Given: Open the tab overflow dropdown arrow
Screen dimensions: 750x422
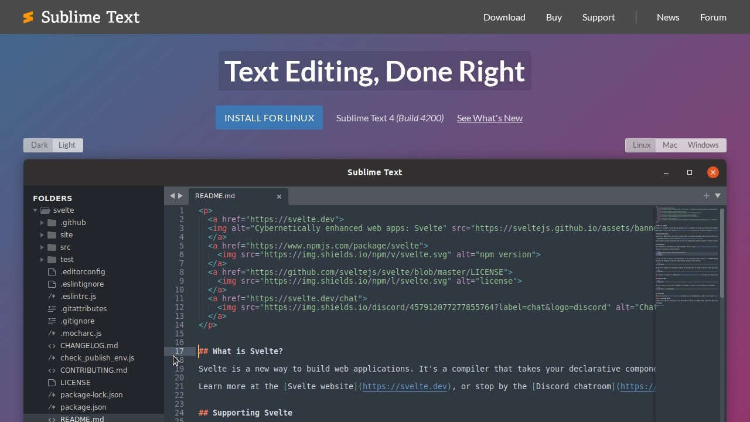Looking at the screenshot, I should point(718,196).
